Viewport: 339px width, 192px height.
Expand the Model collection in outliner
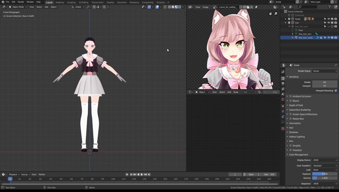click(x=285, y=19)
